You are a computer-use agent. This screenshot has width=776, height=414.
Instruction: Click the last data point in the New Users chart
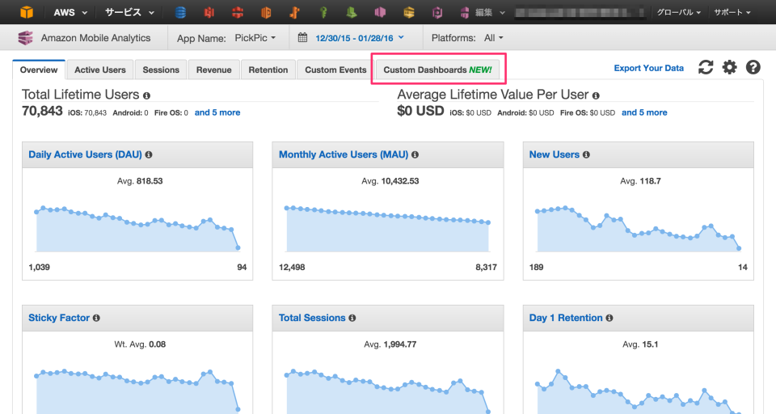[x=740, y=248]
